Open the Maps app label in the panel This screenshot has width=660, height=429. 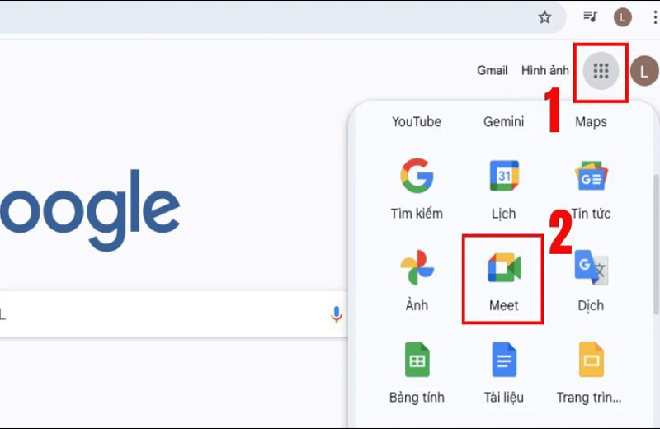[x=591, y=121]
